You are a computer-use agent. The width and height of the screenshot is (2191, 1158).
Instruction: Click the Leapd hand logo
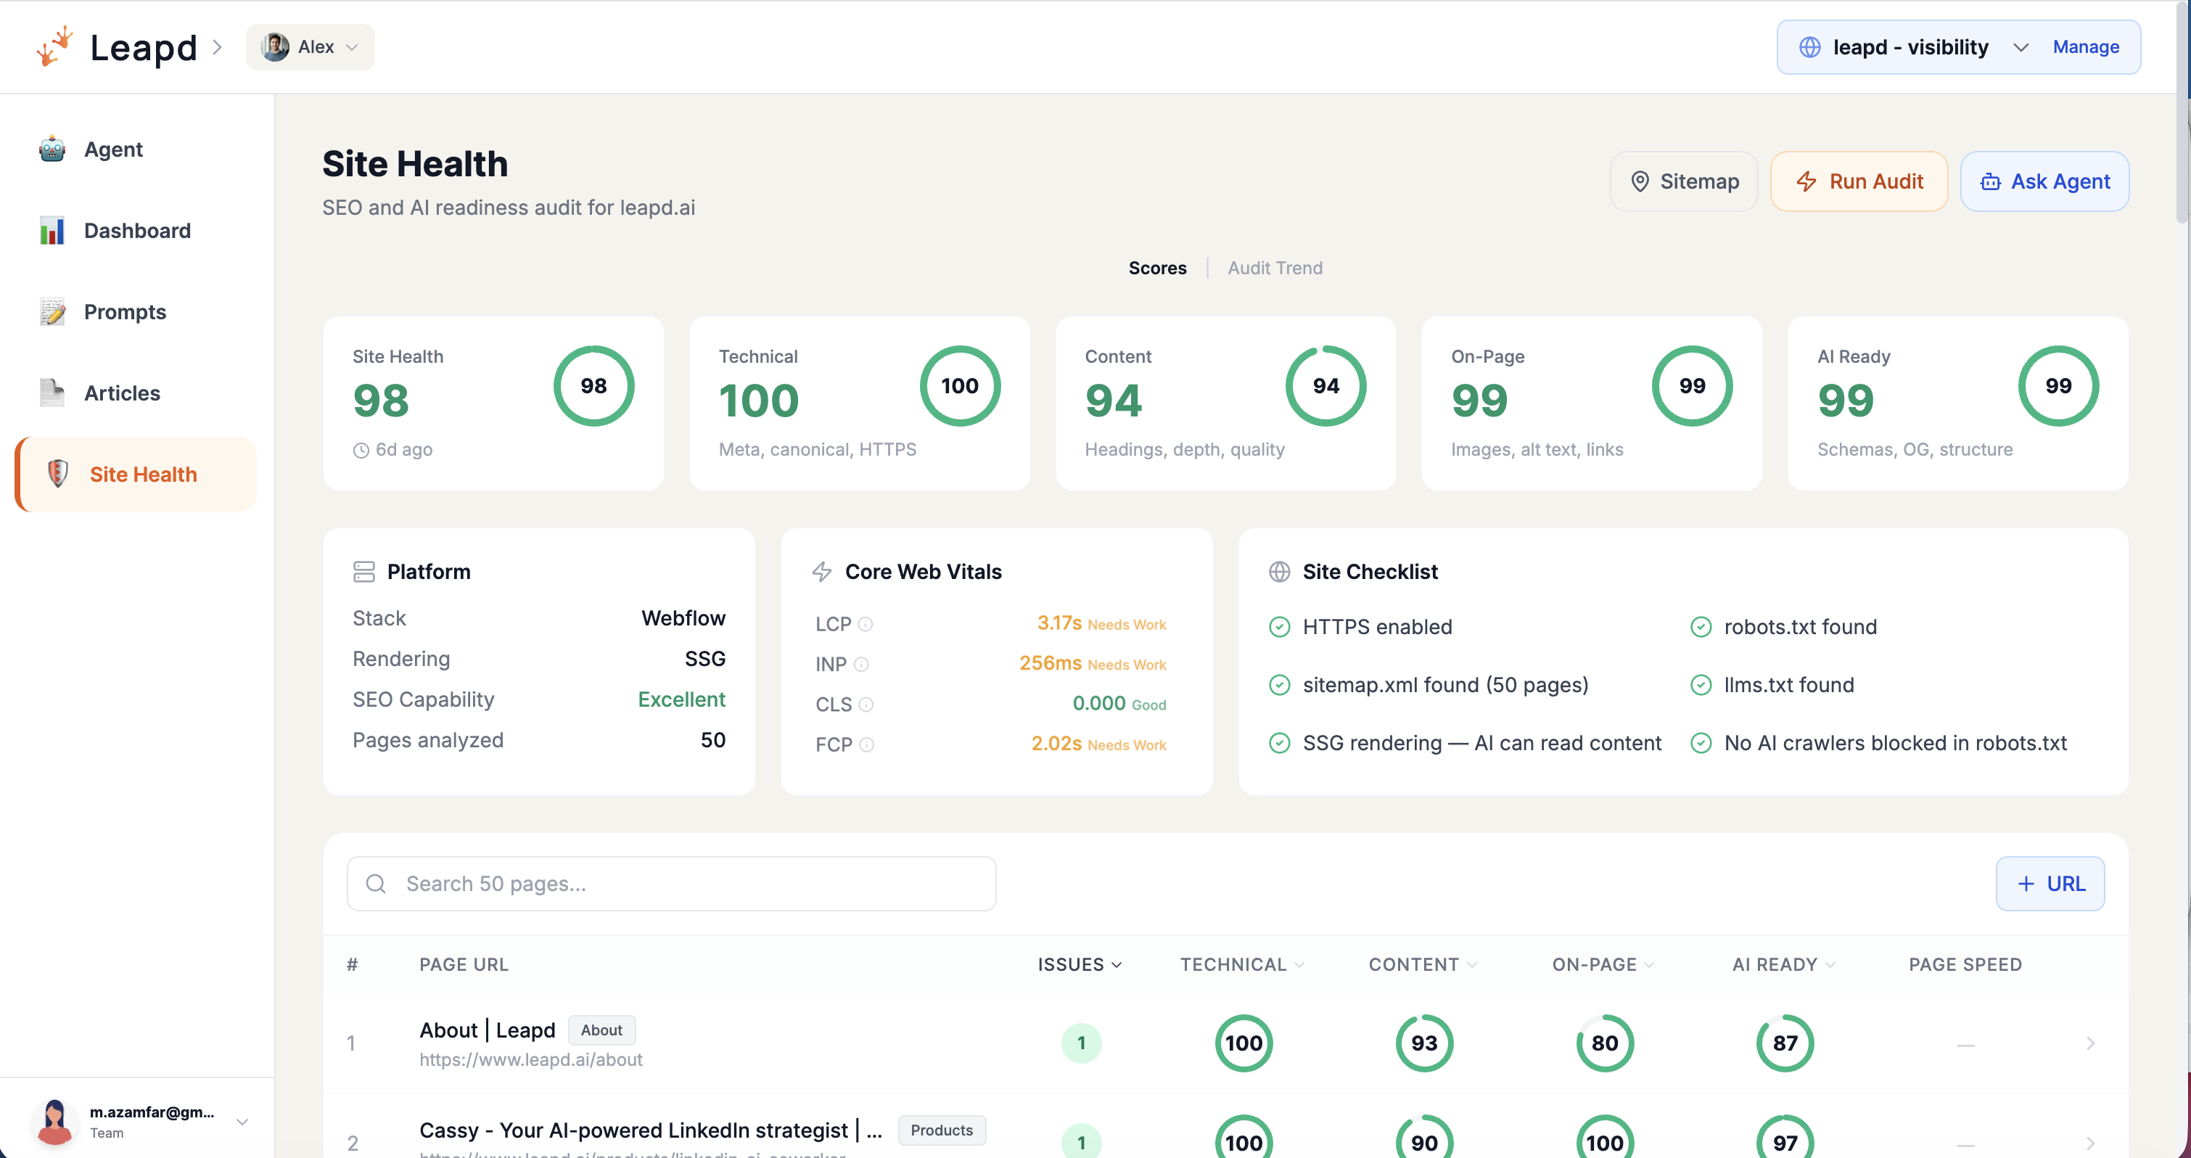[54, 46]
